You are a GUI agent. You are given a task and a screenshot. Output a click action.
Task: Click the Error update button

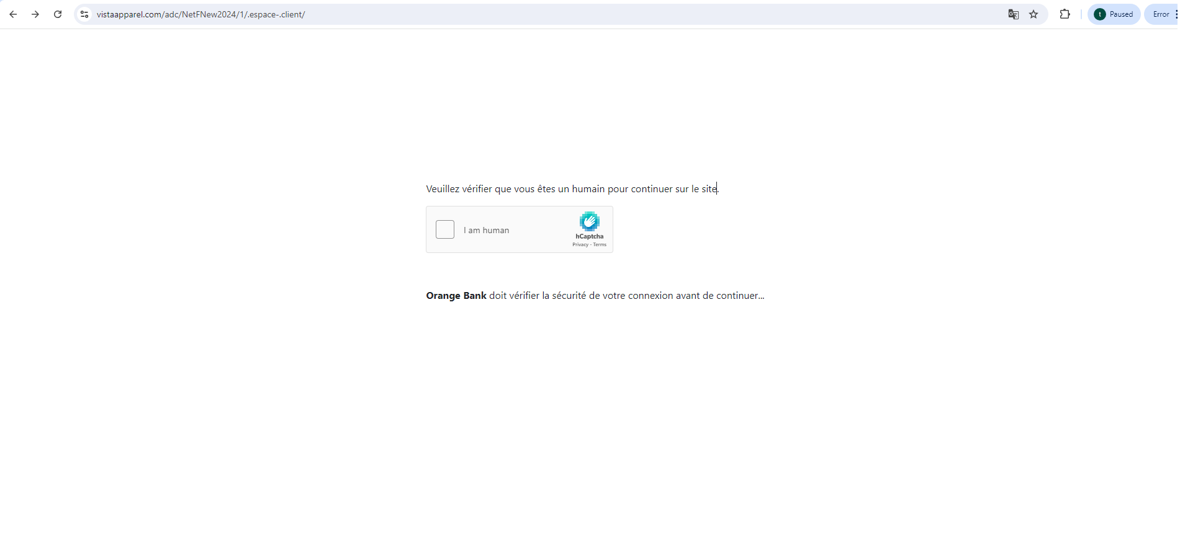(1162, 14)
